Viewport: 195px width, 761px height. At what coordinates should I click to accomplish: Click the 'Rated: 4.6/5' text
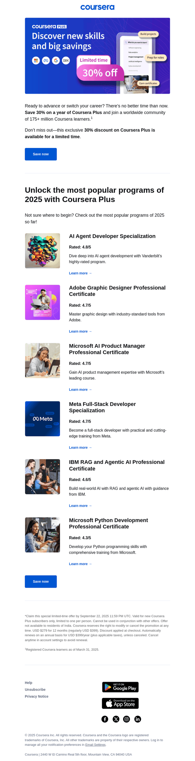tap(80, 480)
